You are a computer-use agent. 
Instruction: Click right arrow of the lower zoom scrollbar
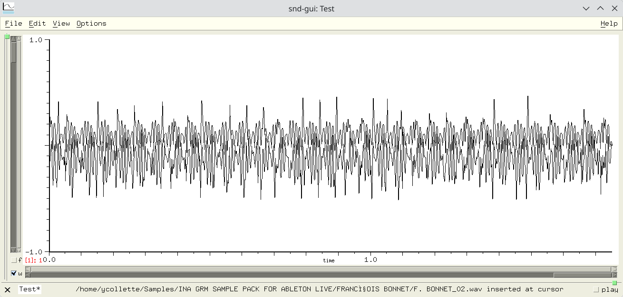pos(614,275)
